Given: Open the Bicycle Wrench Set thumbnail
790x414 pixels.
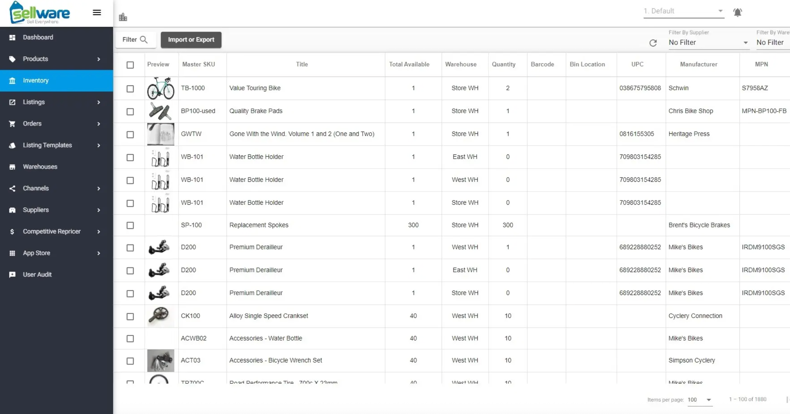Looking at the screenshot, I should pyautogui.click(x=161, y=360).
